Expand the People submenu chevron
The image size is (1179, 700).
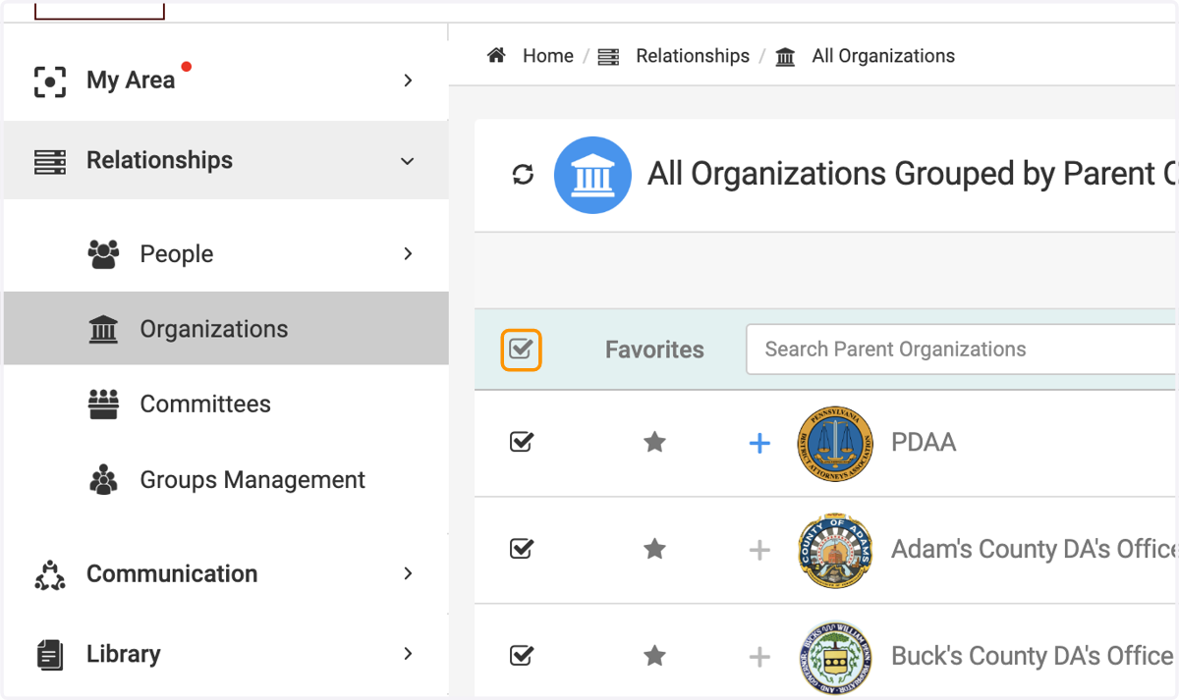click(x=408, y=254)
